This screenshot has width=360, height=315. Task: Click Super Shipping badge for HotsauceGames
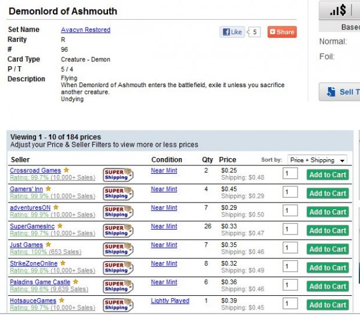point(118,304)
